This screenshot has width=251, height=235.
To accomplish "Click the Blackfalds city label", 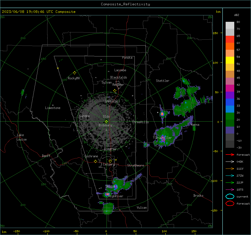I will pyautogui.click(x=119, y=77).
